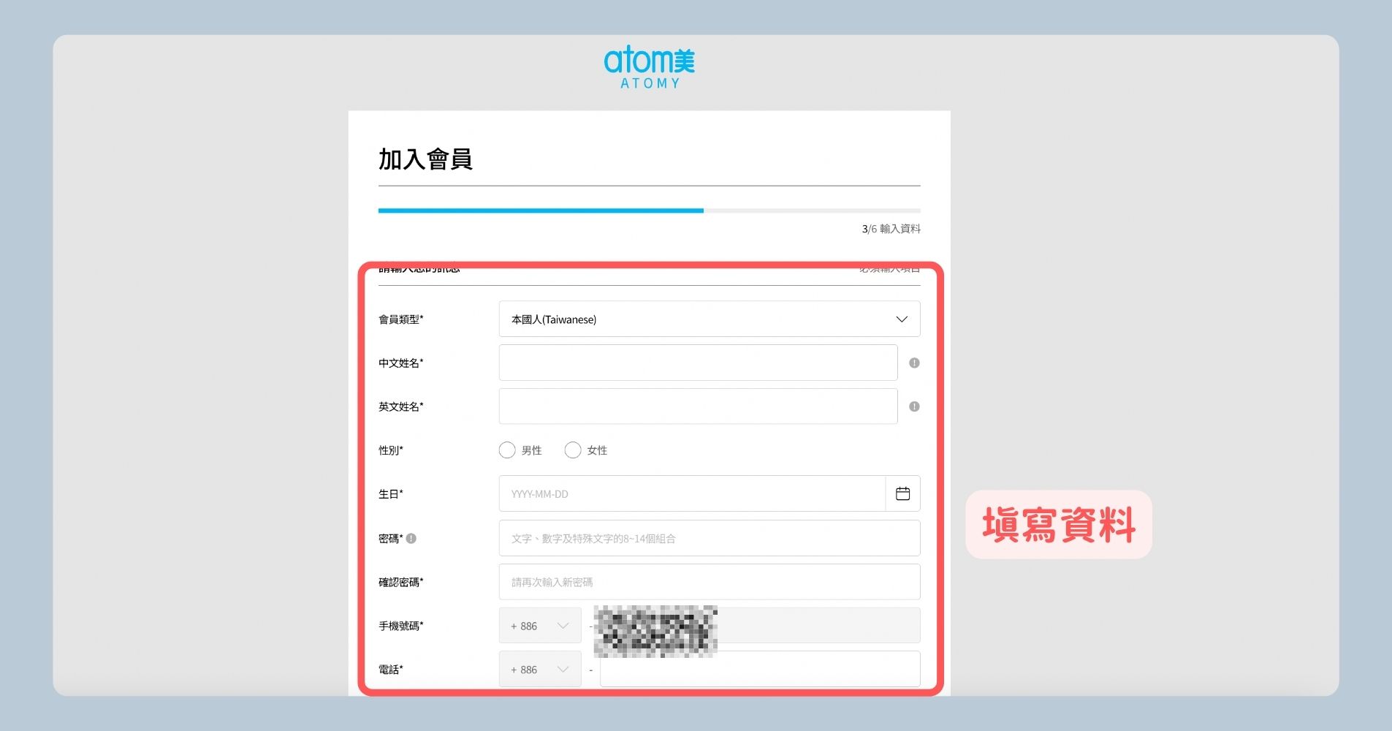
Task: Click the 3/6 輸入資料 step indicator
Action: tap(890, 229)
